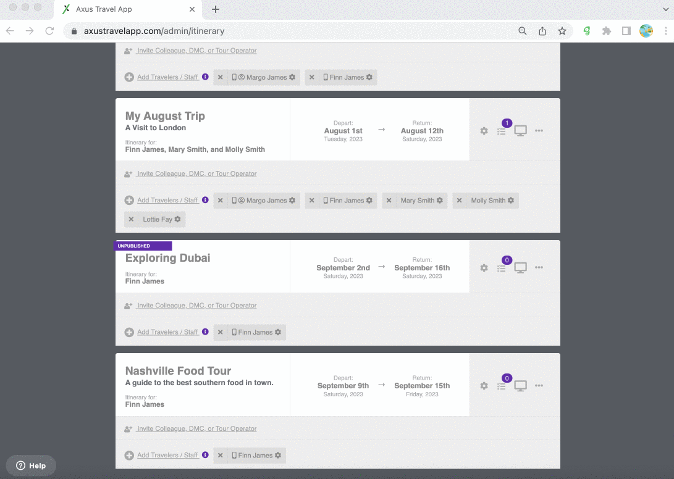Image resolution: width=674 pixels, height=479 pixels.
Task: Bookmark this page with star icon
Action: [x=562, y=31]
